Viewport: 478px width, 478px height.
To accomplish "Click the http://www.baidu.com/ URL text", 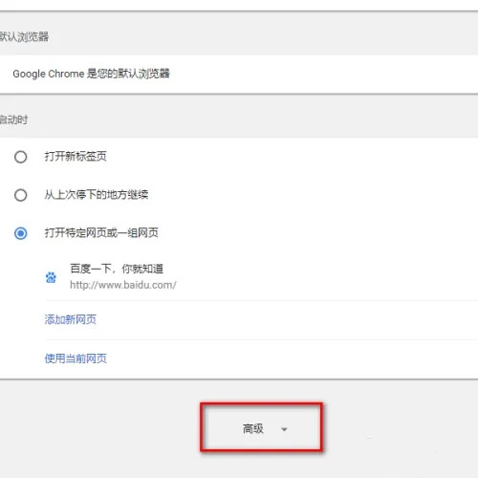I will click(x=123, y=285).
